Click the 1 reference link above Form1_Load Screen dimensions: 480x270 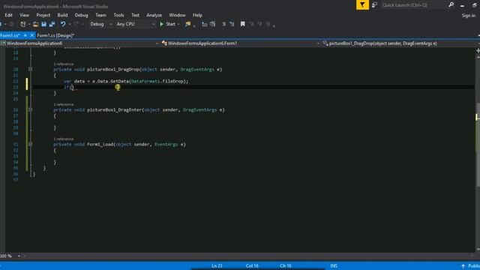[64, 139]
